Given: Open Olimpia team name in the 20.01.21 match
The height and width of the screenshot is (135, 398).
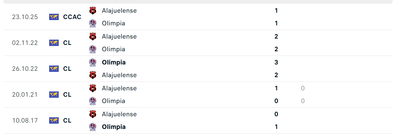Looking at the screenshot, I should [113, 101].
